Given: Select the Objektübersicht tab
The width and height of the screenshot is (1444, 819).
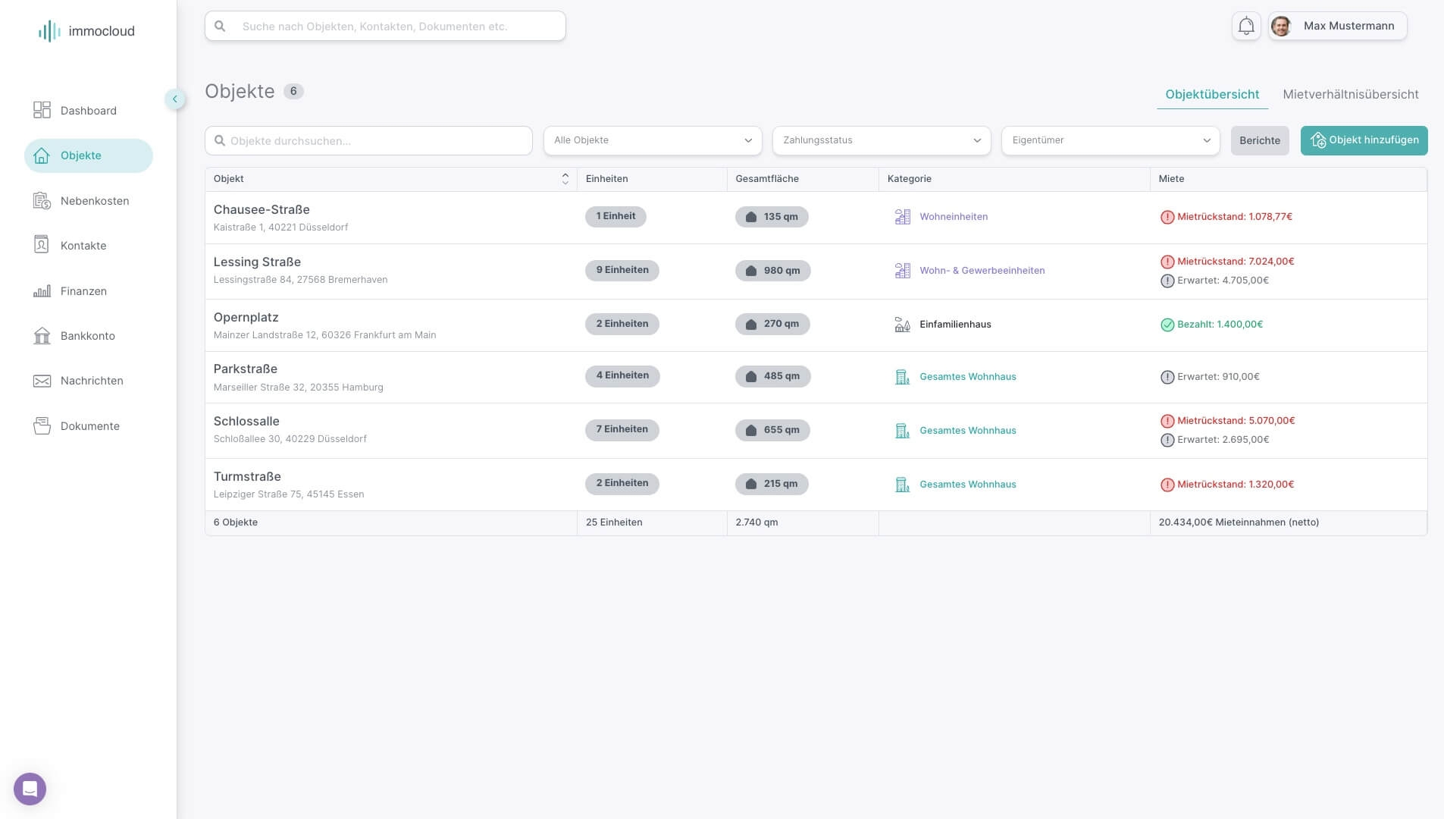Looking at the screenshot, I should [x=1211, y=95].
